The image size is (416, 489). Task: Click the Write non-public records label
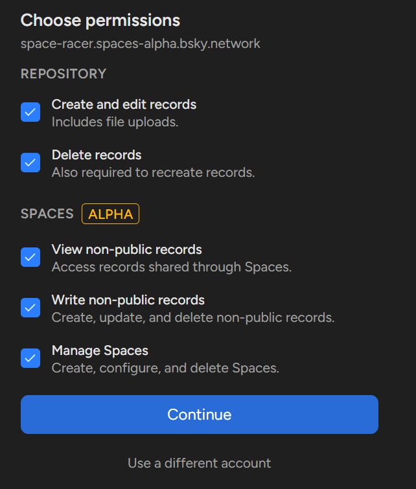(x=128, y=300)
